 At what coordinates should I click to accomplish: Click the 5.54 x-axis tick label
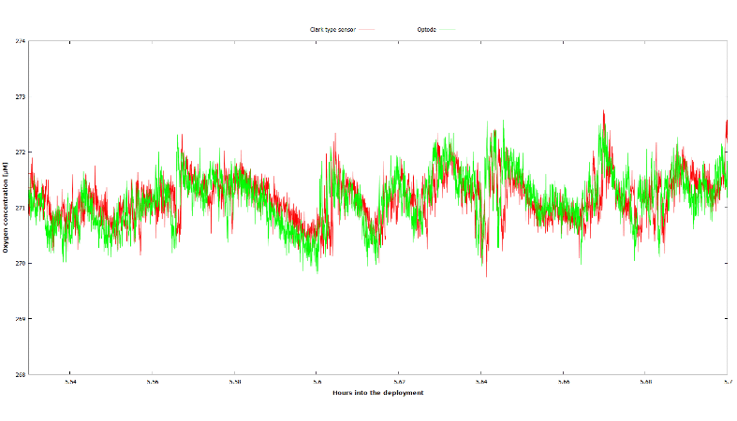pyautogui.click(x=71, y=382)
